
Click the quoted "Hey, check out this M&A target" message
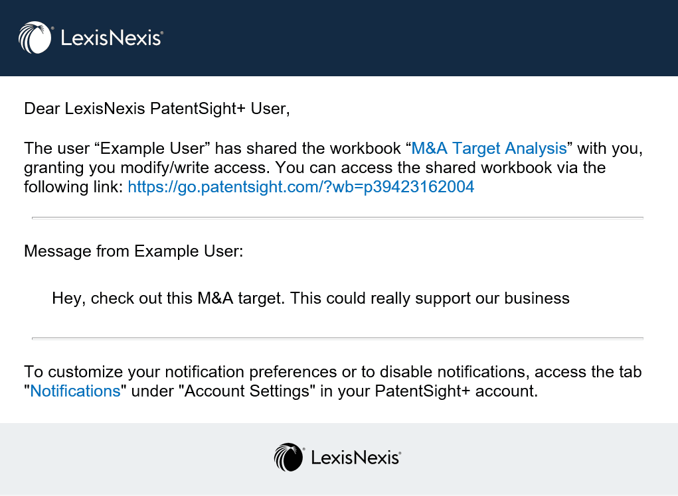[x=311, y=298]
